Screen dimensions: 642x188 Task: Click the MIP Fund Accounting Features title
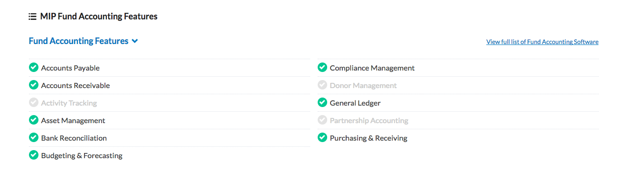[99, 17]
